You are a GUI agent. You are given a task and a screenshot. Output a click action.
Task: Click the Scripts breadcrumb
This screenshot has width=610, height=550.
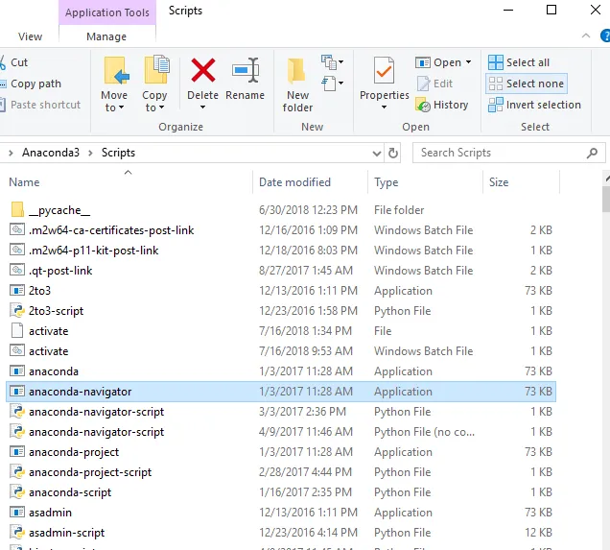[x=118, y=153]
